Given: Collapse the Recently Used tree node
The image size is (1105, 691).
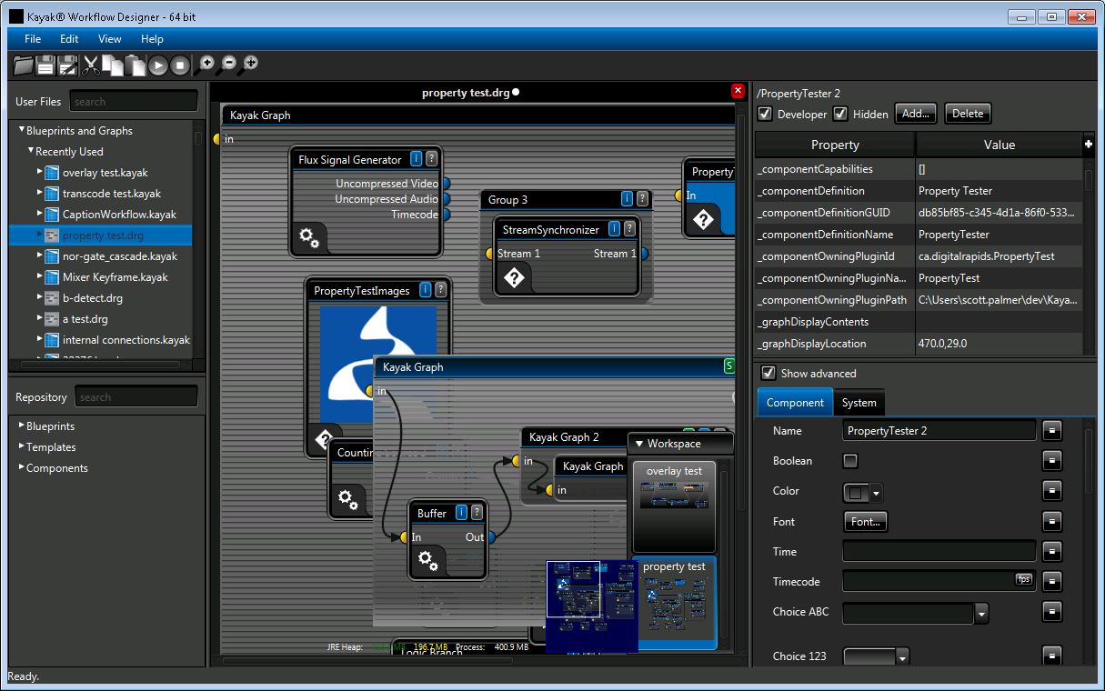Looking at the screenshot, I should point(30,151).
